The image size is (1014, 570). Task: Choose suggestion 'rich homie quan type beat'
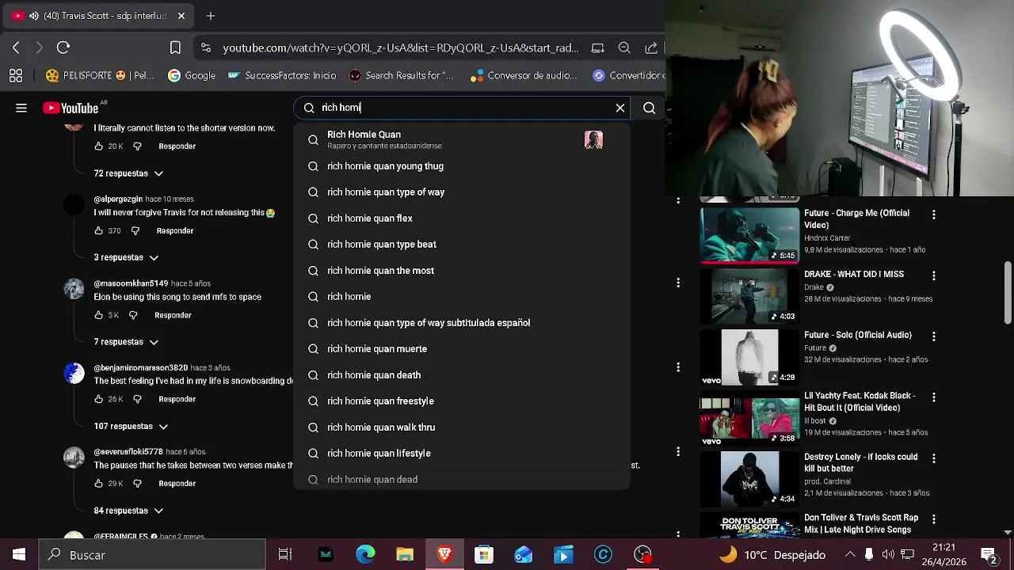(462, 245)
